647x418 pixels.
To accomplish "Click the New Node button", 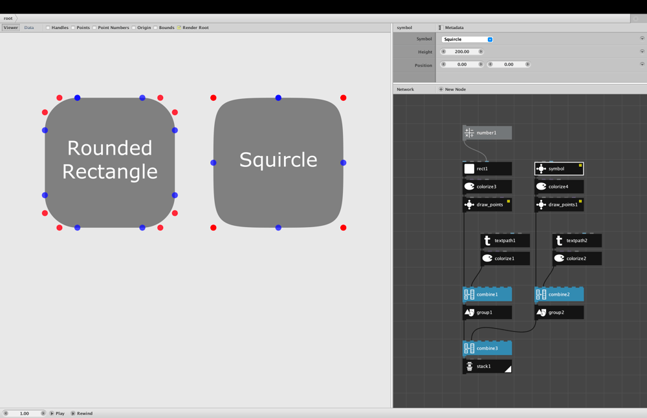I will 452,89.
